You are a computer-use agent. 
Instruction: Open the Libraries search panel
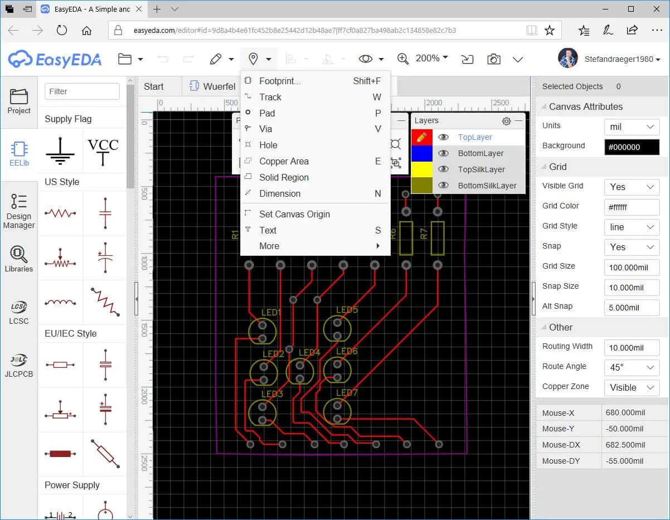19,259
